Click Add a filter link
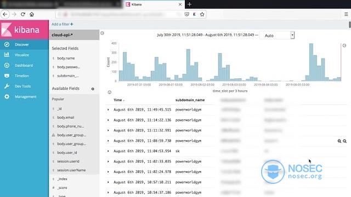This screenshot has width=351, height=197. [x=63, y=24]
